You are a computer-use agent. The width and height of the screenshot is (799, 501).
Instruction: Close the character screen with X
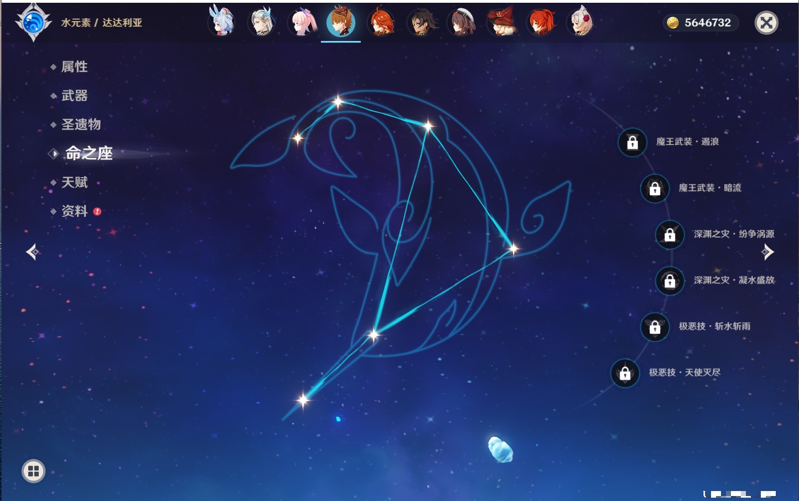(767, 23)
